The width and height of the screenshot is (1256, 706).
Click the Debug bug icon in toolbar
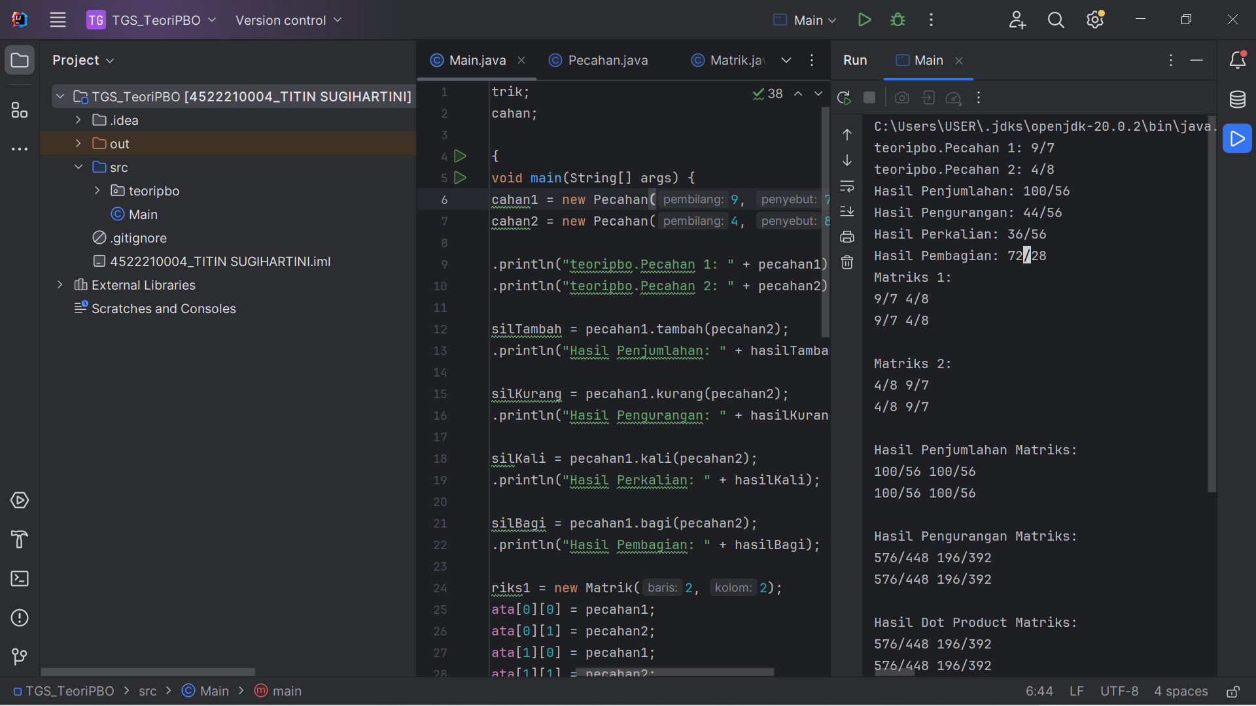coord(898,20)
